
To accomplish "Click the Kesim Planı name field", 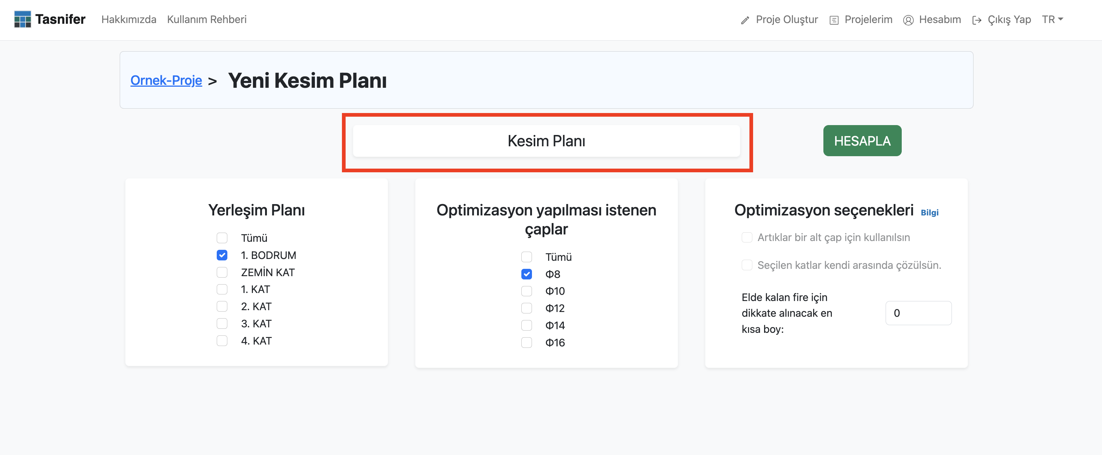I will click(x=546, y=140).
